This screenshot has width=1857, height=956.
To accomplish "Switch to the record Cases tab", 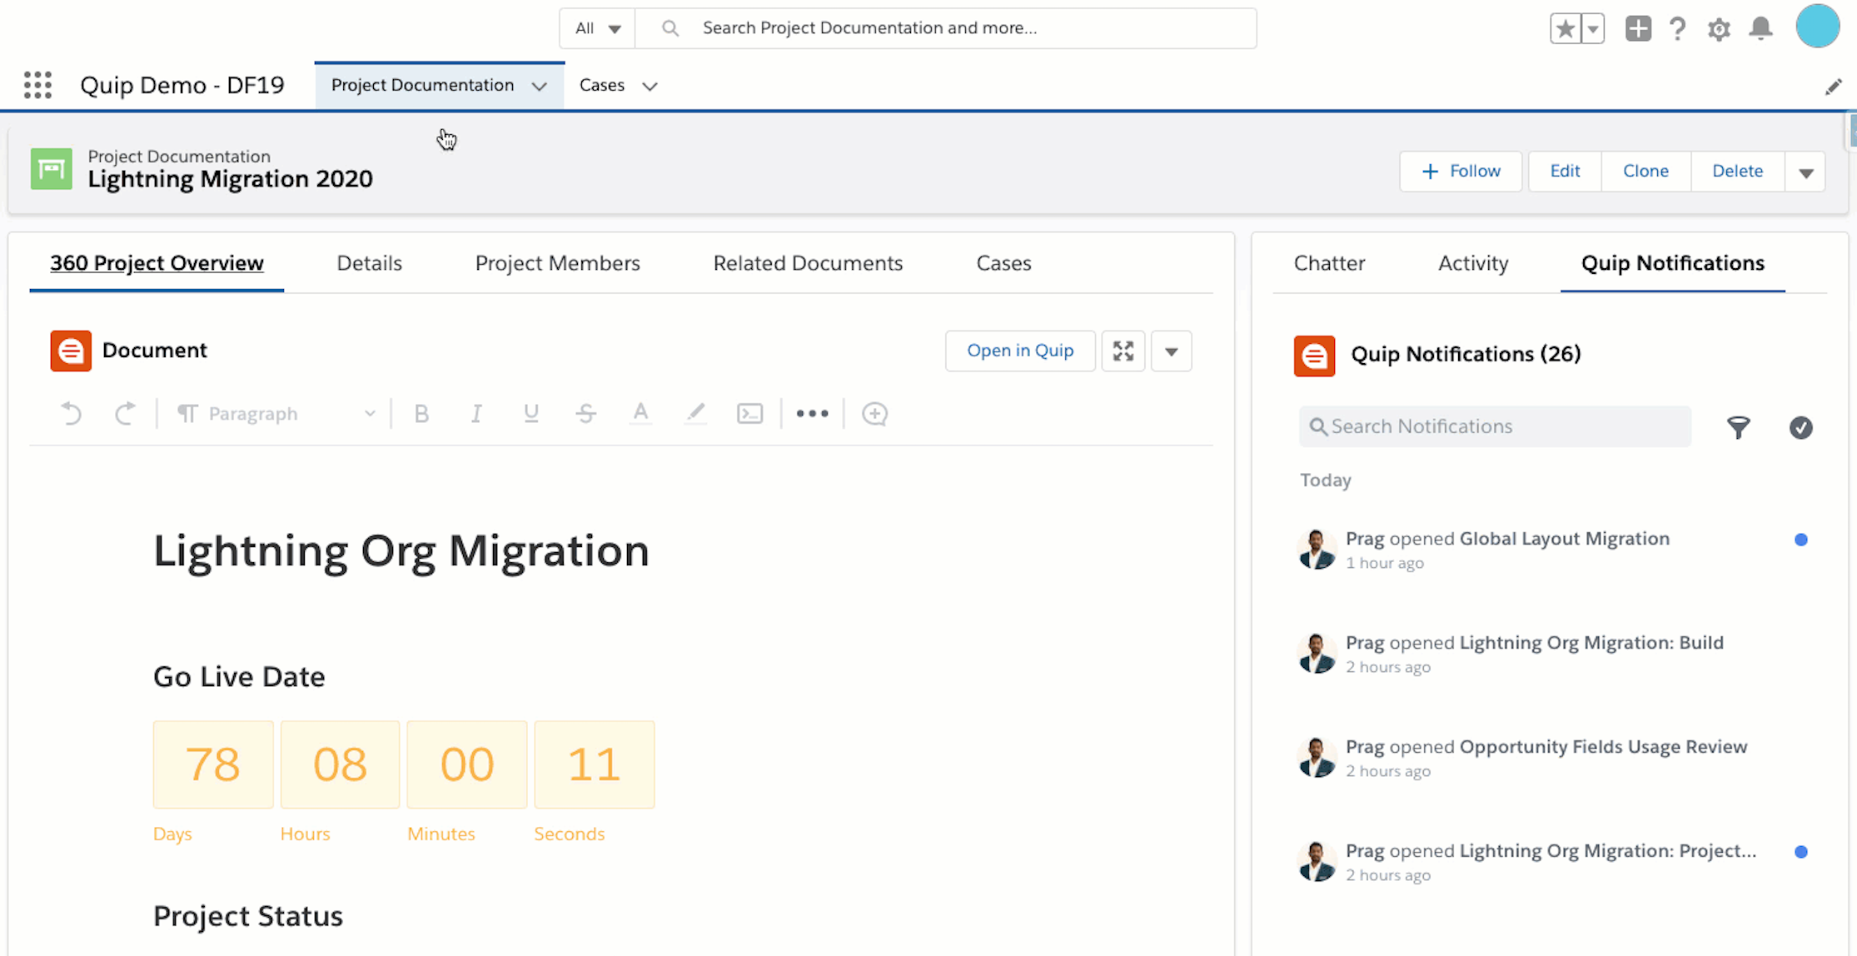I will 1003,263.
